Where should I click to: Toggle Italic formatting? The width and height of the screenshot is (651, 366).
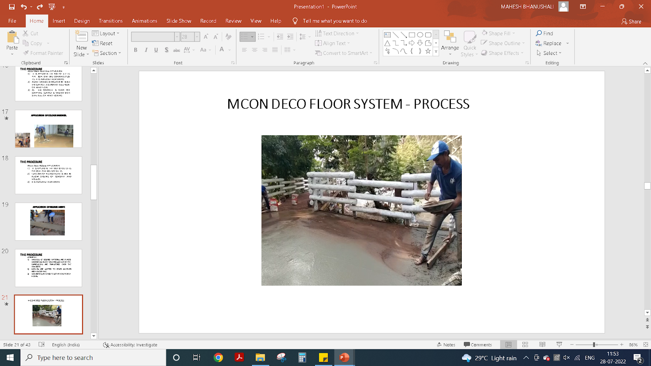146,50
